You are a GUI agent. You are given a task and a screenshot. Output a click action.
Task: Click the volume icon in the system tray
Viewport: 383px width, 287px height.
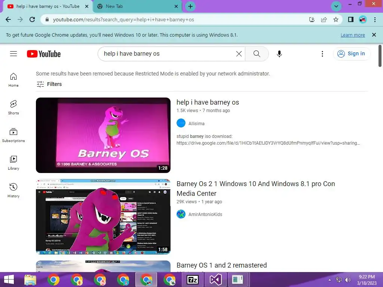pyautogui.click(x=347, y=280)
